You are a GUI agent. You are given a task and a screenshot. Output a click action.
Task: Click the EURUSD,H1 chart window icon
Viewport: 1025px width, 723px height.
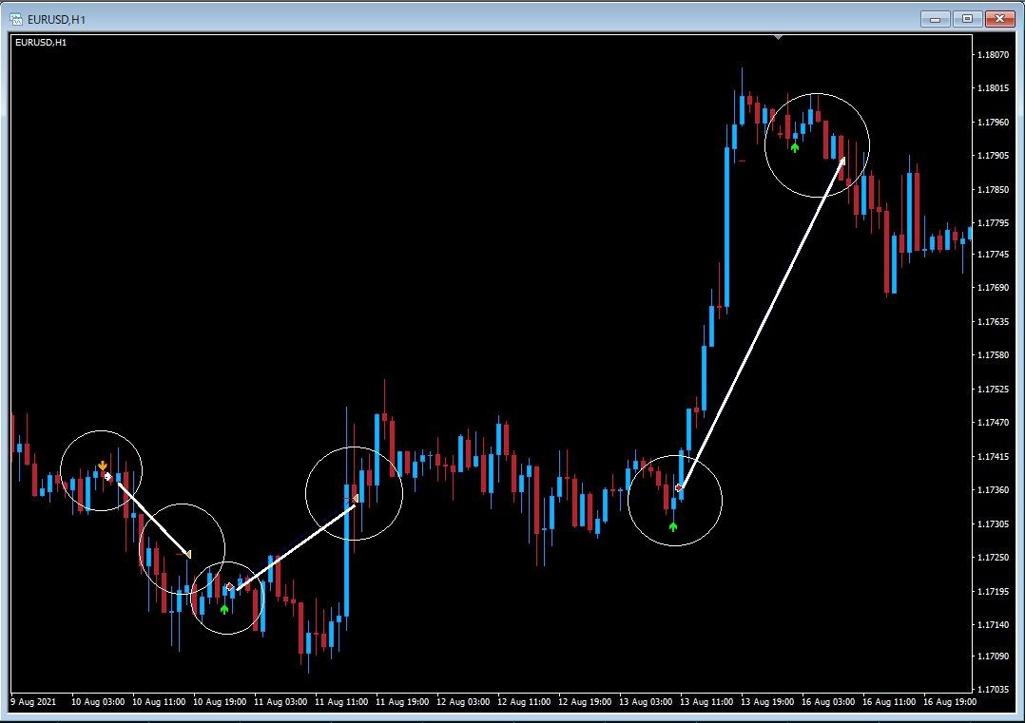[15, 19]
